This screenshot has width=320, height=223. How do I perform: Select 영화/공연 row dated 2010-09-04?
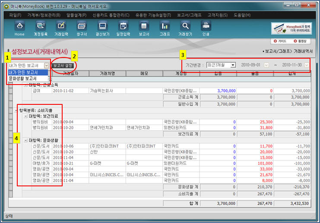(171, 169)
